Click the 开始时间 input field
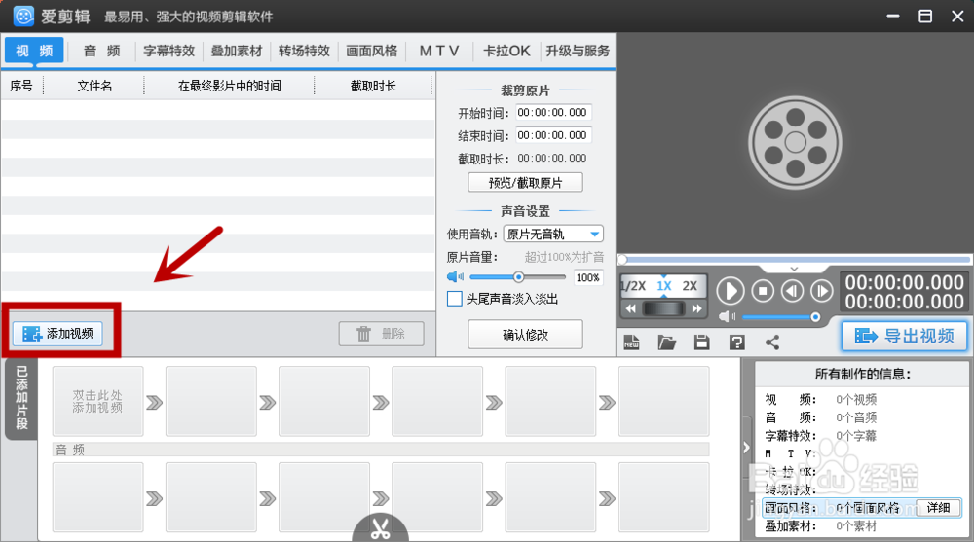 552,112
